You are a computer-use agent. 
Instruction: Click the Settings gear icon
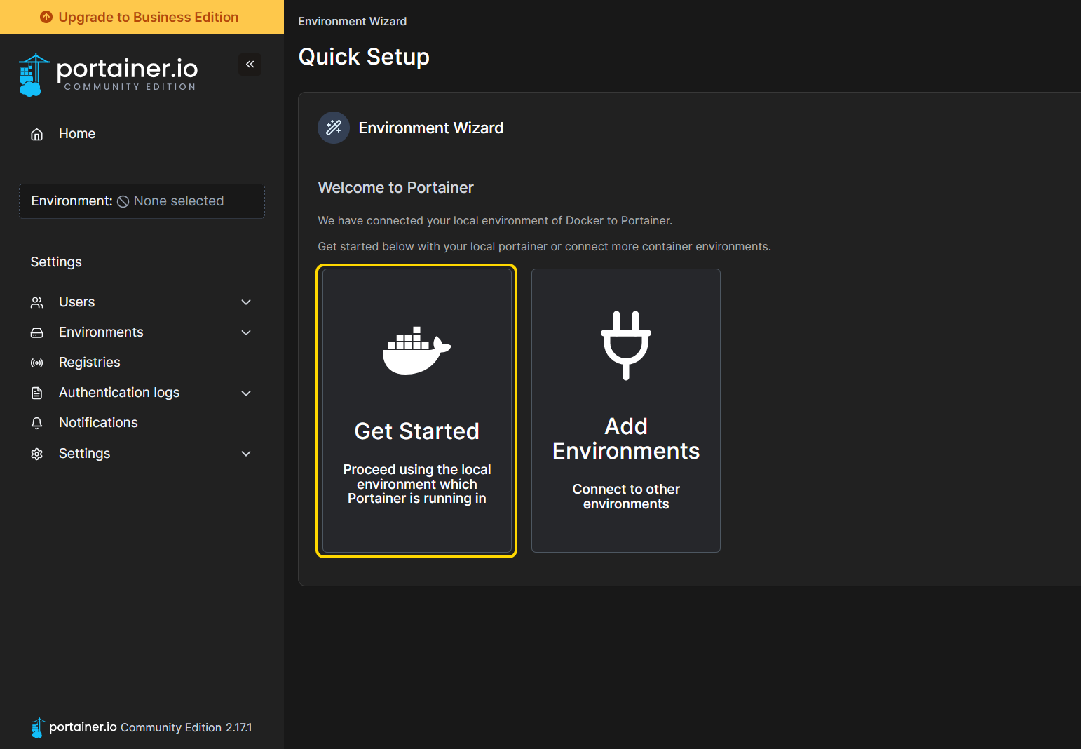click(37, 454)
